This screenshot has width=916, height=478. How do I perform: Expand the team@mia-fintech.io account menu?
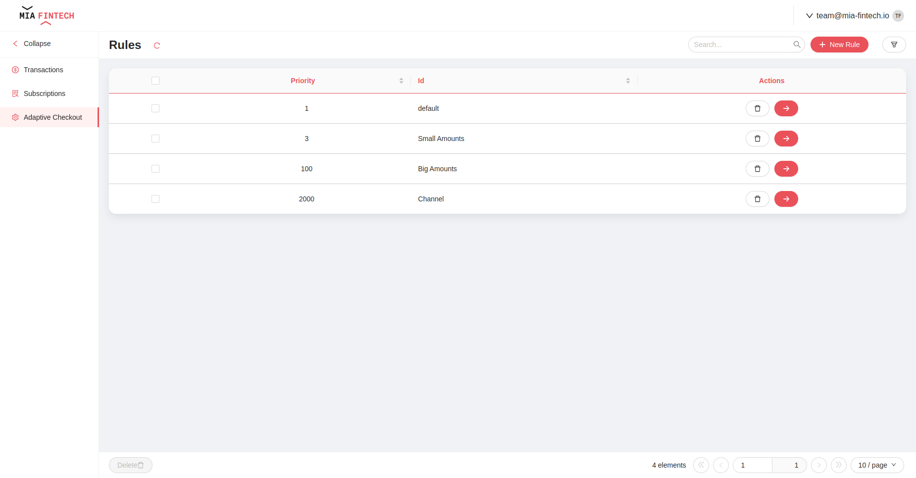point(852,15)
